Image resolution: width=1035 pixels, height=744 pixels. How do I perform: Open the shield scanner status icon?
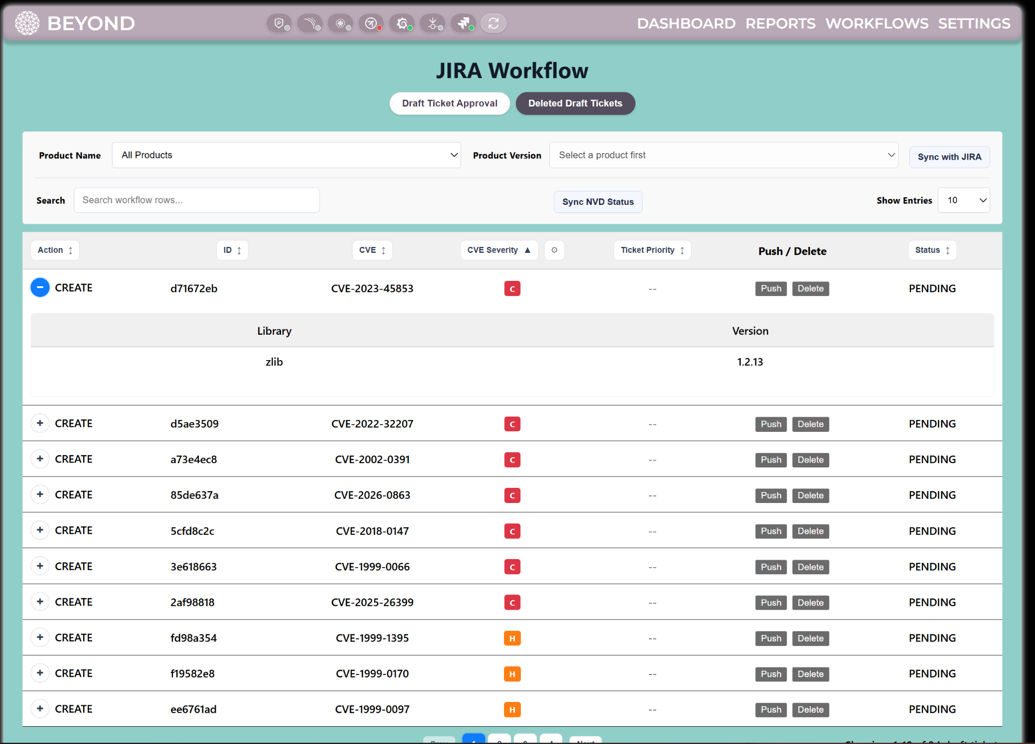(279, 23)
